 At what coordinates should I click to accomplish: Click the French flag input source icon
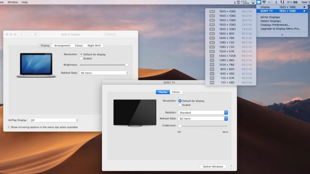282,2
